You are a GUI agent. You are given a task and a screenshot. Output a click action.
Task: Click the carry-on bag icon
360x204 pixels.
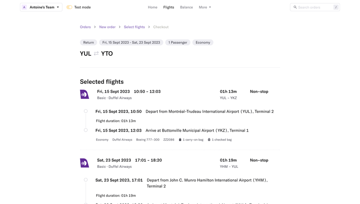point(180,139)
